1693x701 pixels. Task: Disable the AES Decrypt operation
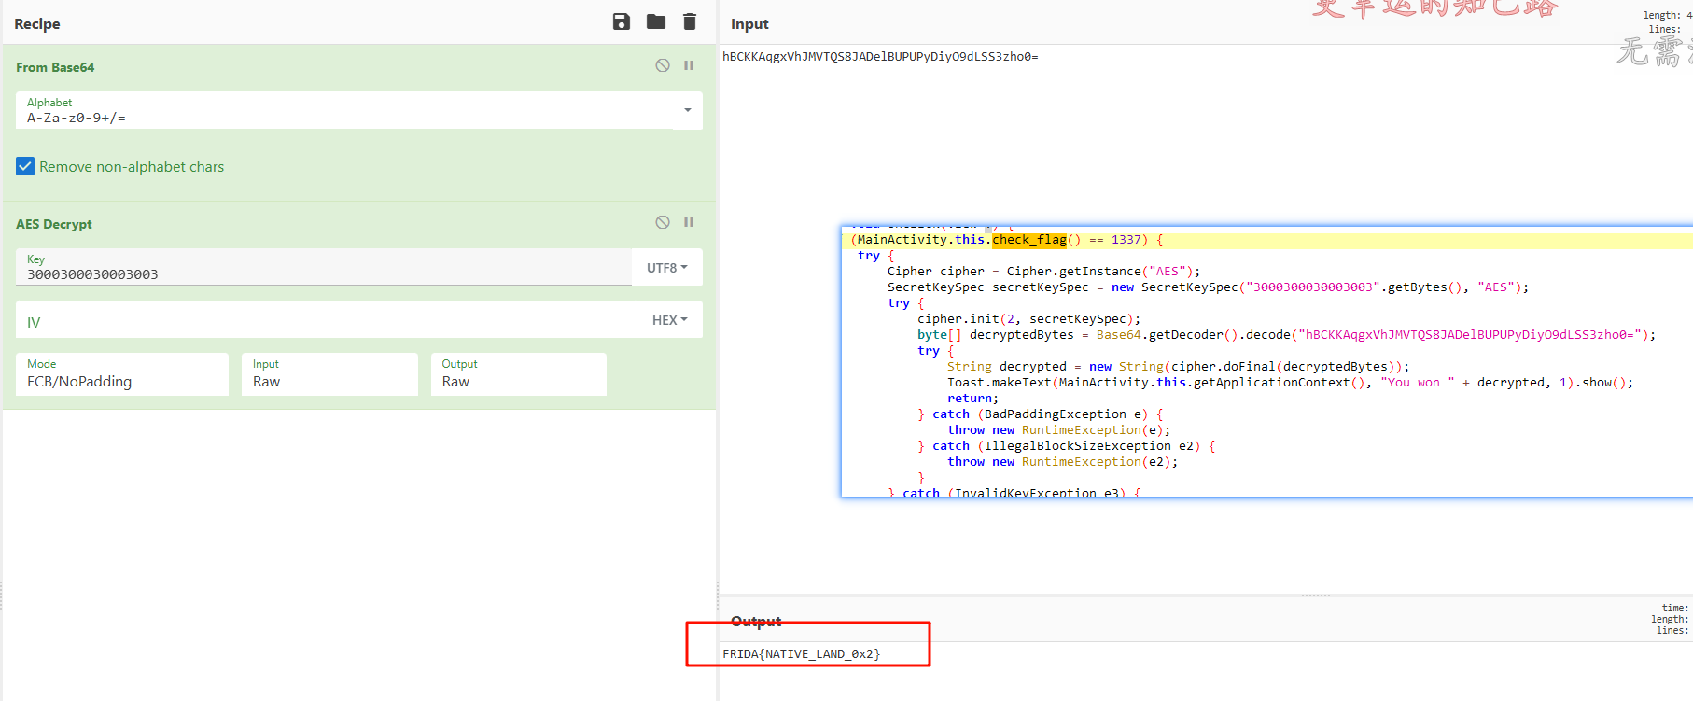[663, 222]
